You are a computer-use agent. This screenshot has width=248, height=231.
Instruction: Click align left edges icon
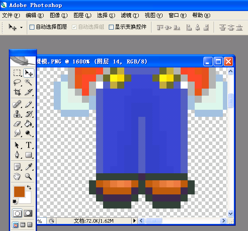pyautogui.click(x=189, y=27)
